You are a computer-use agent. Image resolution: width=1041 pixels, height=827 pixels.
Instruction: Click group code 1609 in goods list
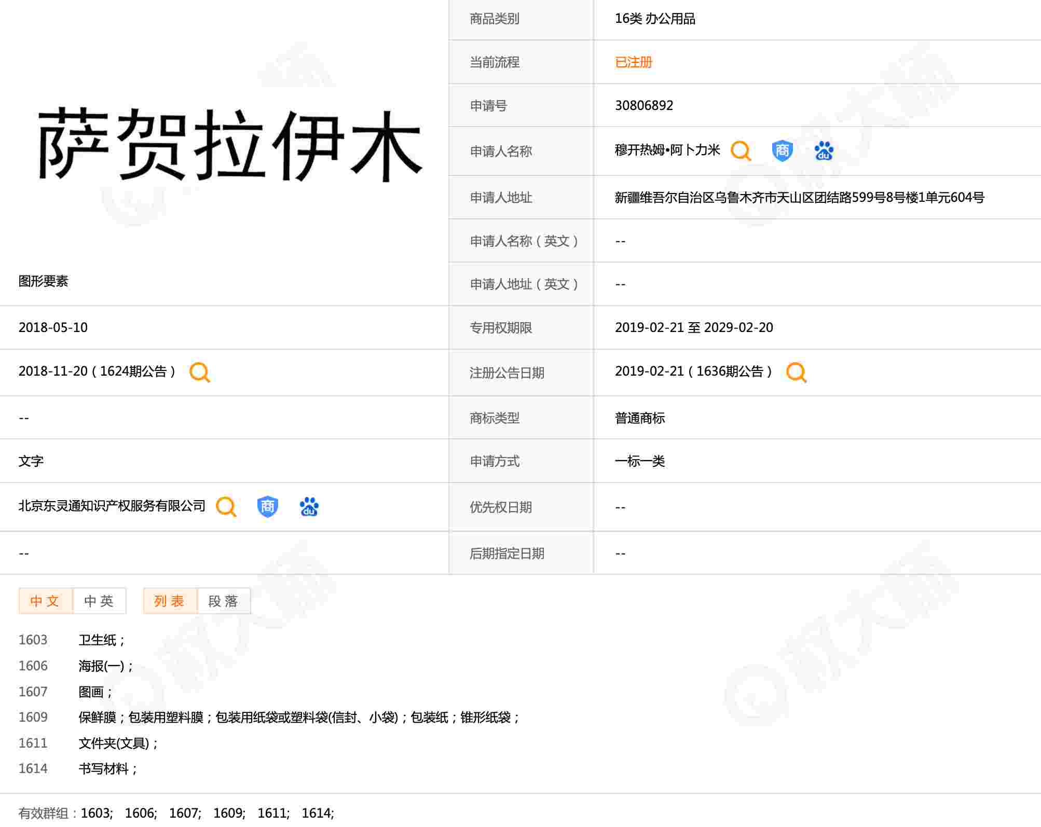[x=33, y=717]
